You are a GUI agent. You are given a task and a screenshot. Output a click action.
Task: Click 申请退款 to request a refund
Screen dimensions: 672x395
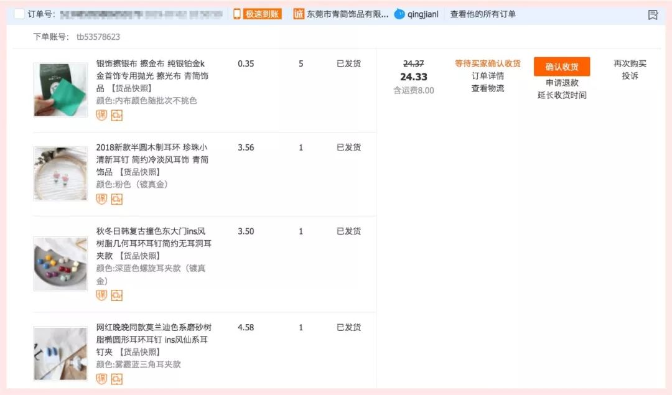pyautogui.click(x=561, y=81)
